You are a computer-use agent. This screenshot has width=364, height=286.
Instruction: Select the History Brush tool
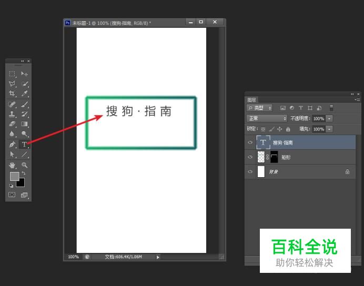click(24, 114)
